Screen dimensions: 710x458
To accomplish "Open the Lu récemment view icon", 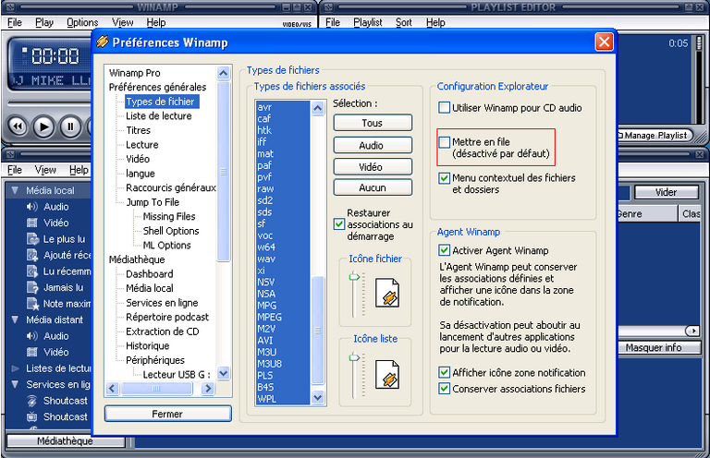I will pyautogui.click(x=32, y=271).
